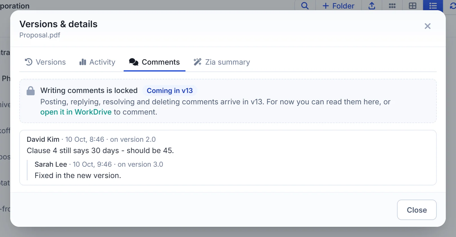Switch to large grid view icon
The width and height of the screenshot is (456, 237).
pyautogui.click(x=413, y=6)
